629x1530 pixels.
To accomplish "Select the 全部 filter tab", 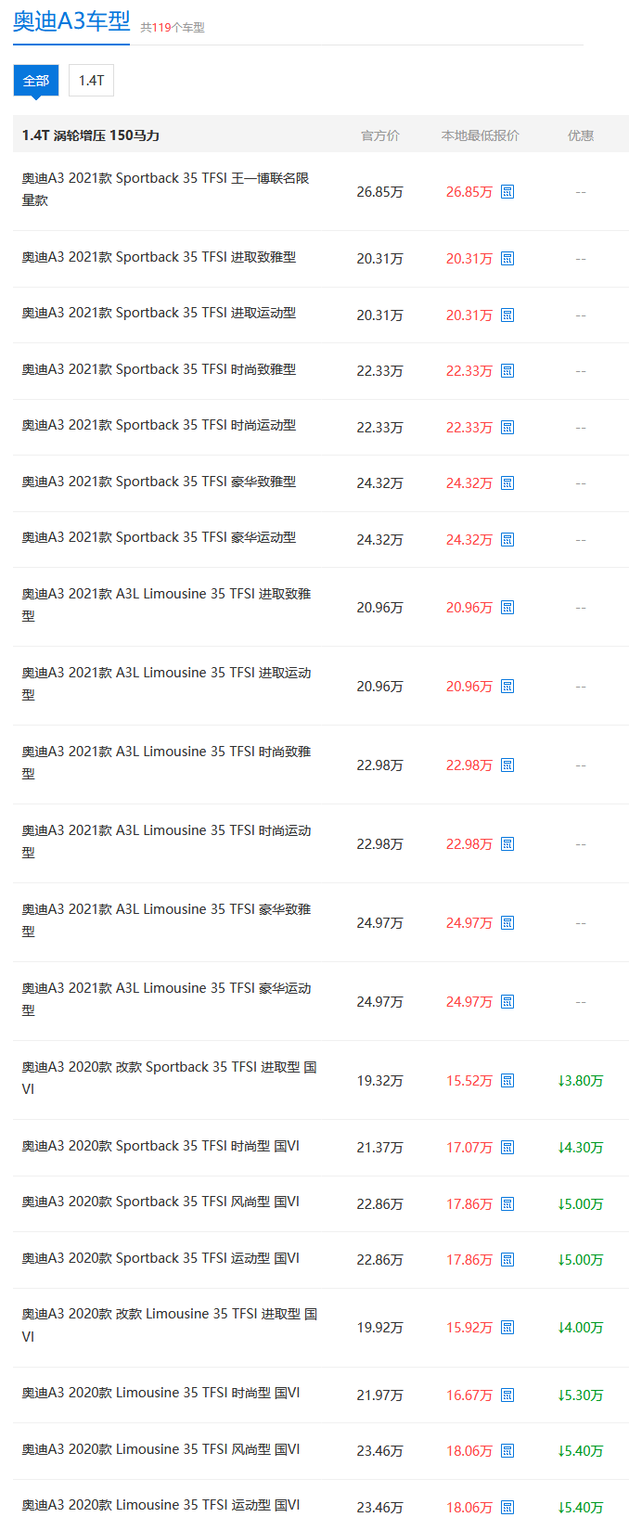I will click(36, 81).
